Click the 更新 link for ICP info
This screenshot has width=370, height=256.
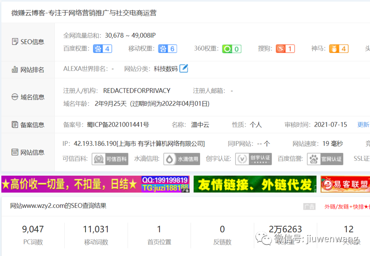point(363,125)
